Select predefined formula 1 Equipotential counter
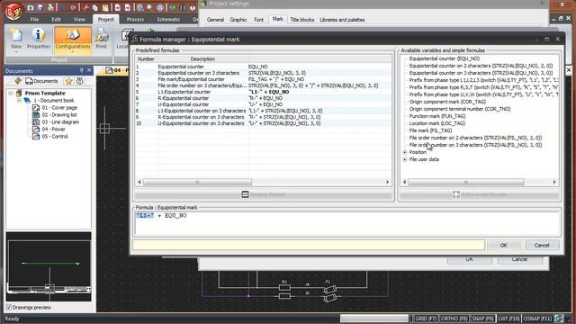 (x=263, y=67)
